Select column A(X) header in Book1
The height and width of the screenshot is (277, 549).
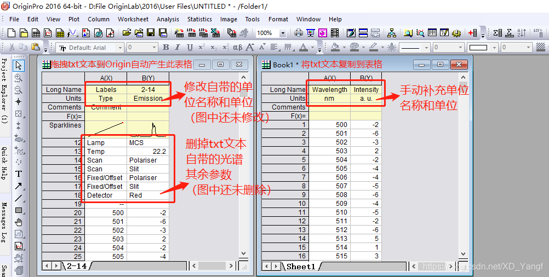(329, 78)
